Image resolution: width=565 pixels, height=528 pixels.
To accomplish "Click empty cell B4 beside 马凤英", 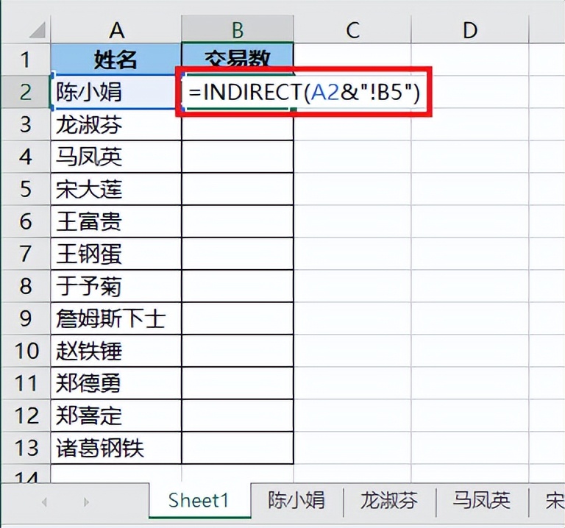I will click(238, 157).
